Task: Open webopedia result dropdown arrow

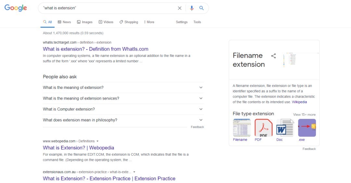Action: 97,141
